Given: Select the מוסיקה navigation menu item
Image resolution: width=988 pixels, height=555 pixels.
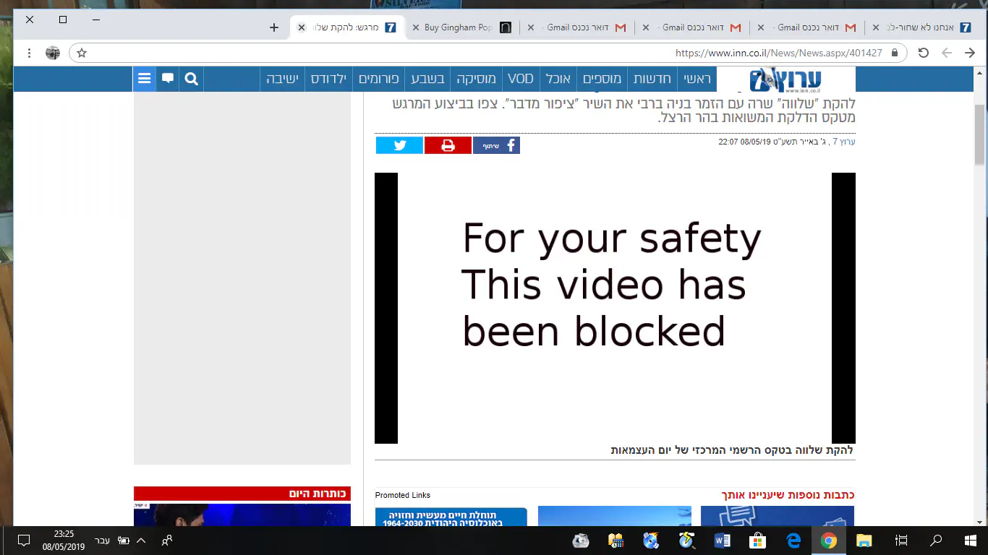Looking at the screenshot, I should pos(476,79).
